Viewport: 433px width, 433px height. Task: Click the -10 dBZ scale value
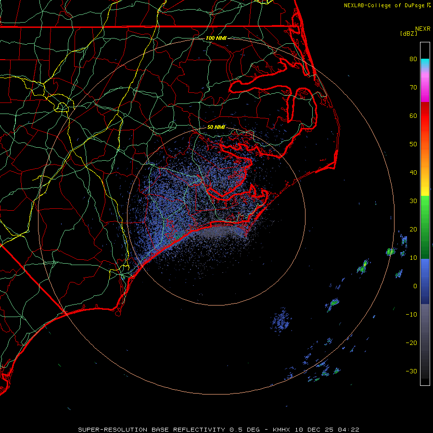click(x=411, y=315)
